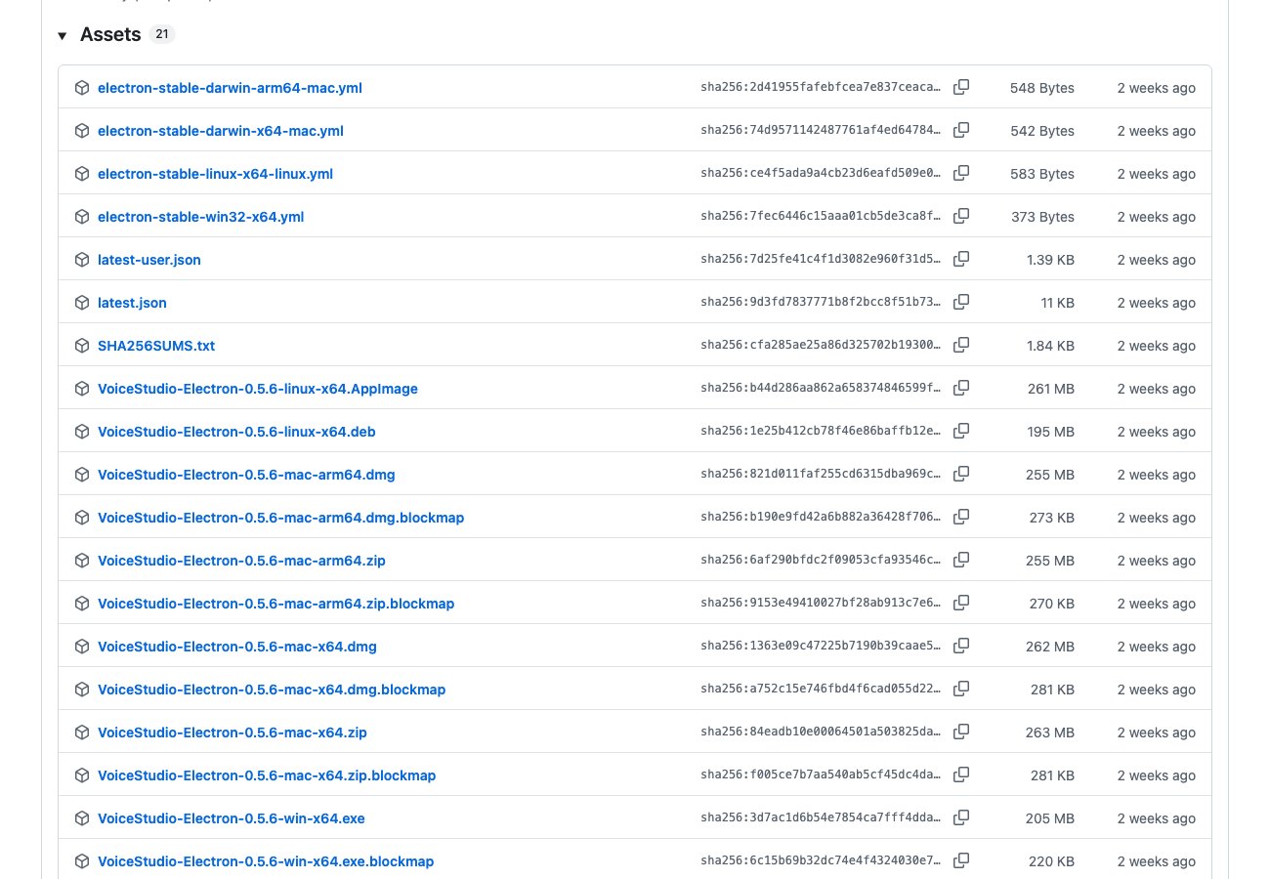Copy SHA256 of mac-x64.zip.blockmap asset
The width and height of the screenshot is (1270, 879).
tap(961, 774)
